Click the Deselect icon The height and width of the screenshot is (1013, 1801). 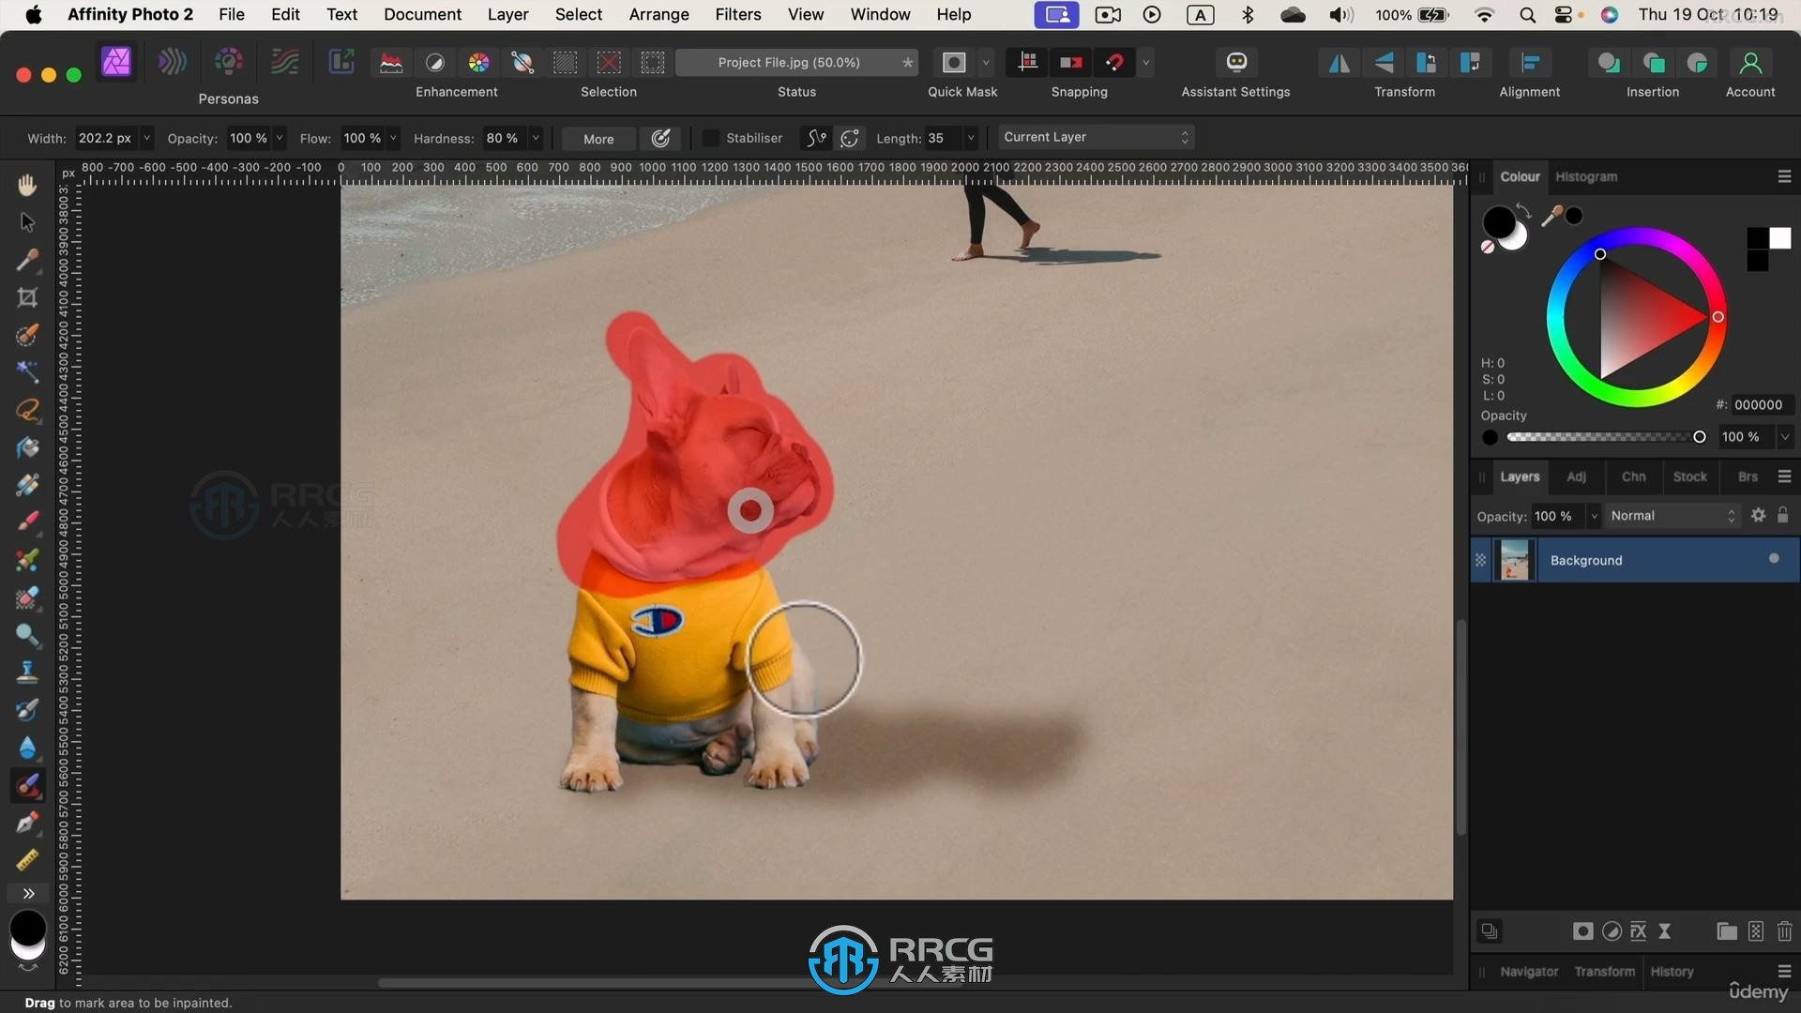tap(609, 62)
